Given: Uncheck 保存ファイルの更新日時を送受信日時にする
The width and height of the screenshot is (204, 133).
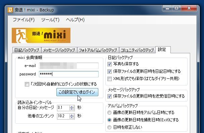Looking at the screenshot, I should click(109, 96).
